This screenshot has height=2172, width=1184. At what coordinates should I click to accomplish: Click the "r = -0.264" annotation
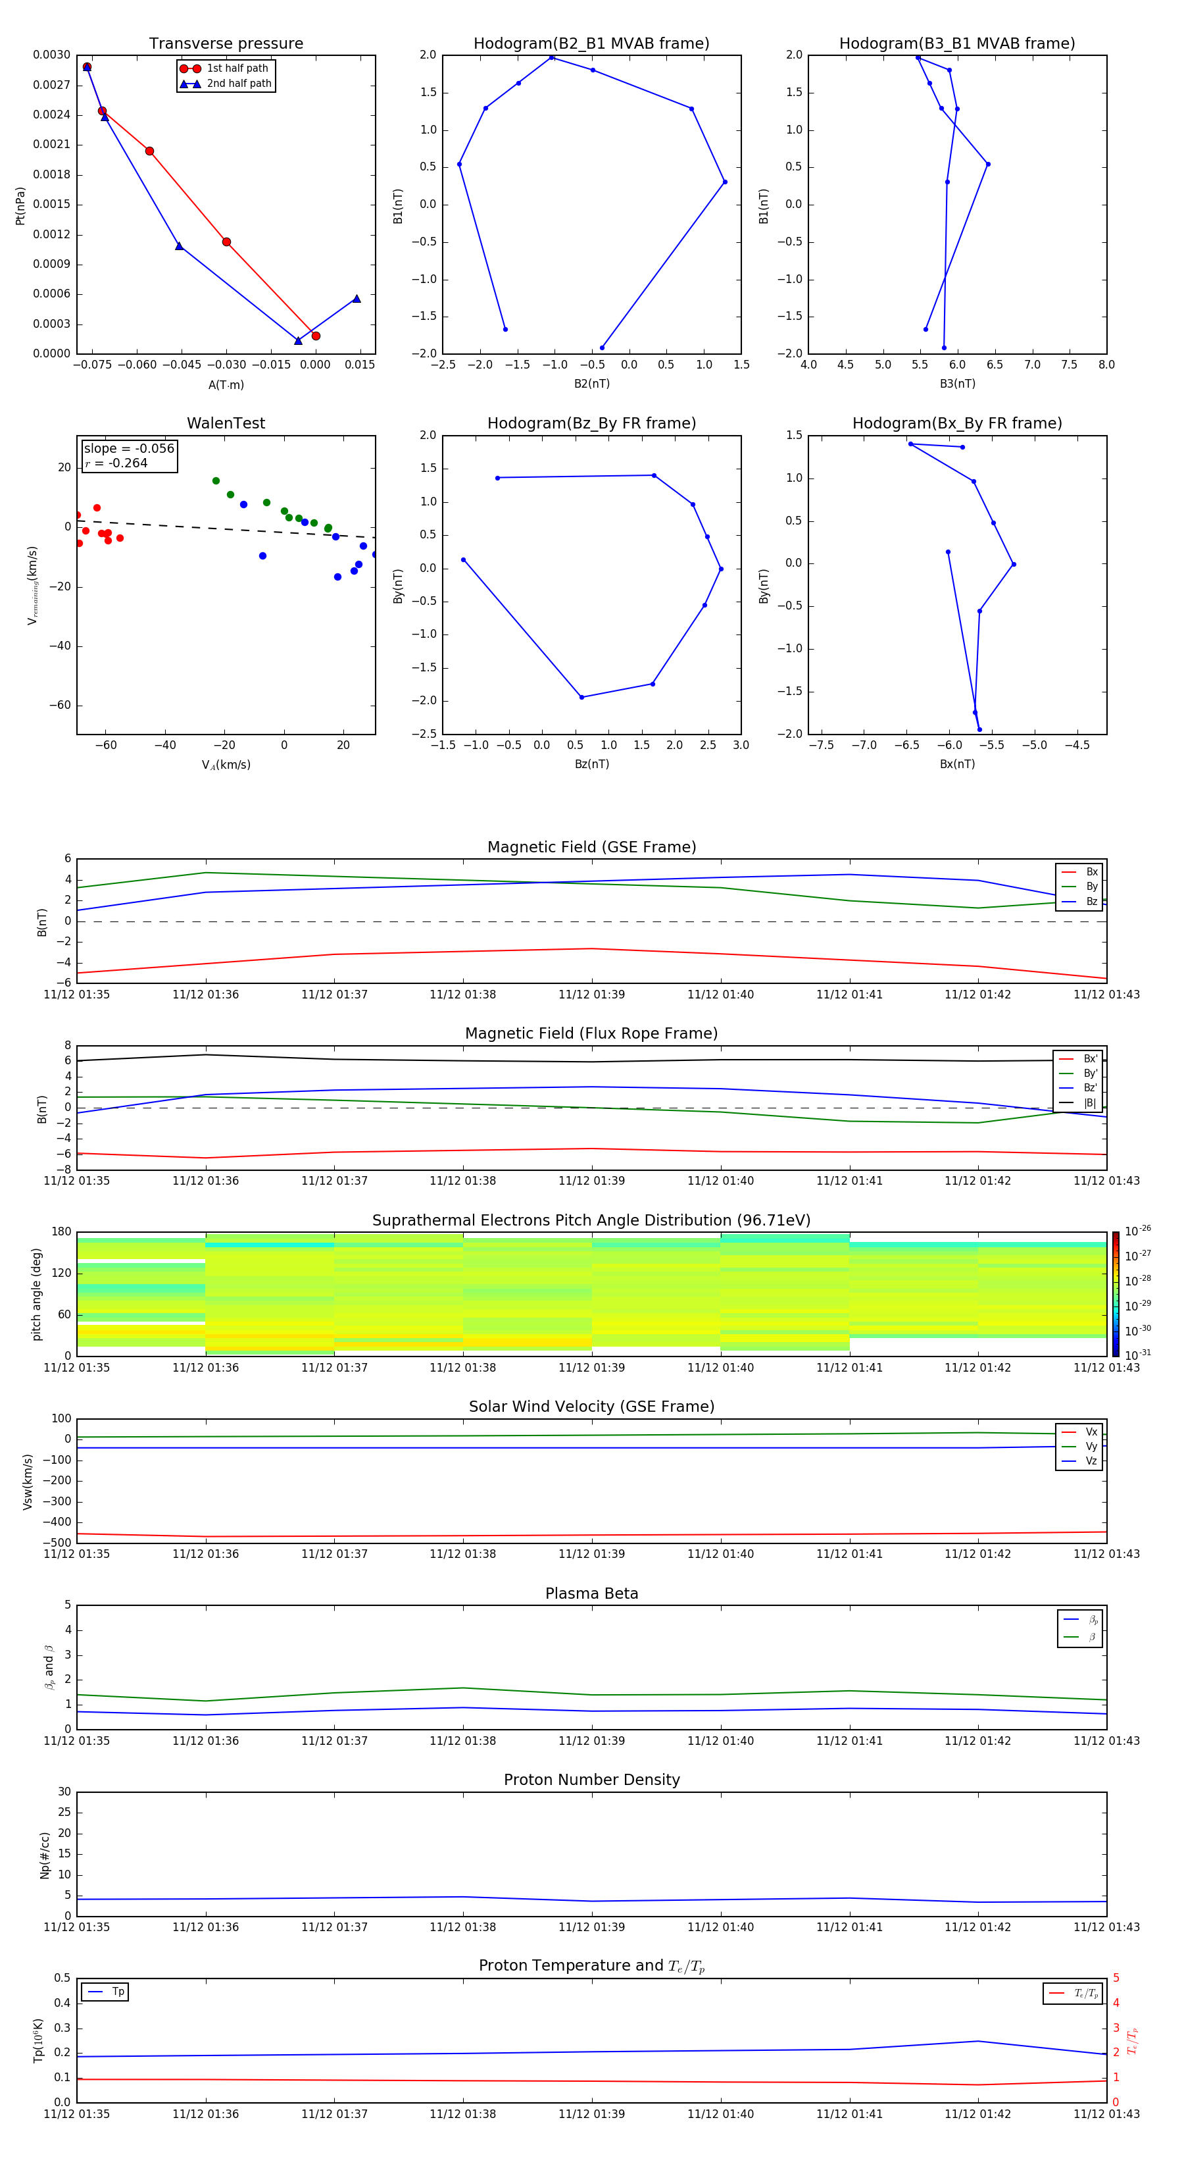pyautogui.click(x=116, y=463)
